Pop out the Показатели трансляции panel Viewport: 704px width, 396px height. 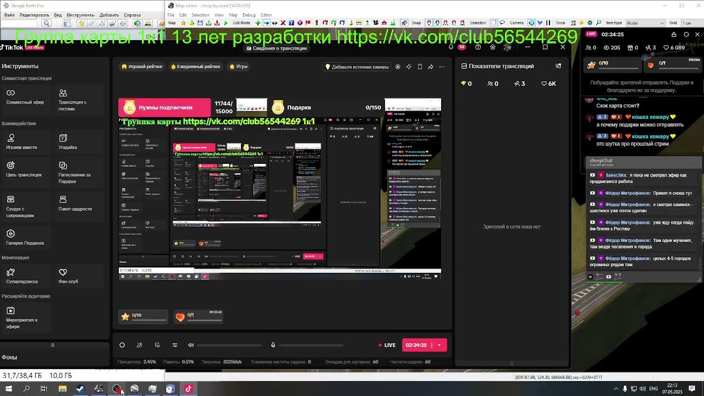pyautogui.click(x=558, y=66)
